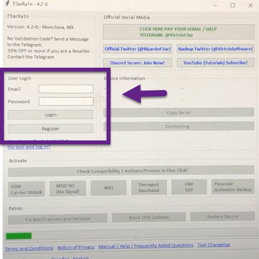Image resolution: width=259 pixels, height=259 pixels.
Task: Click the Copy Serial button
Action: [x=179, y=113]
